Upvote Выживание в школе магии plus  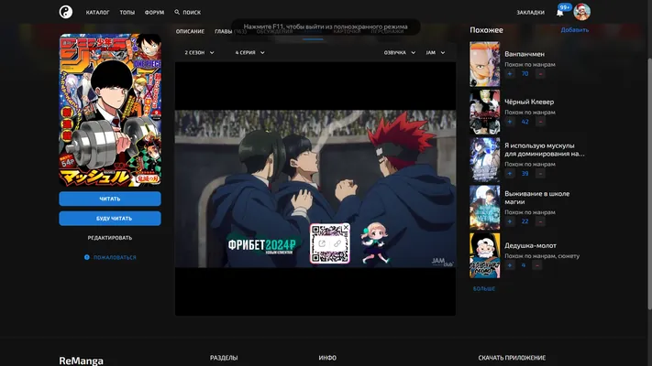click(510, 221)
